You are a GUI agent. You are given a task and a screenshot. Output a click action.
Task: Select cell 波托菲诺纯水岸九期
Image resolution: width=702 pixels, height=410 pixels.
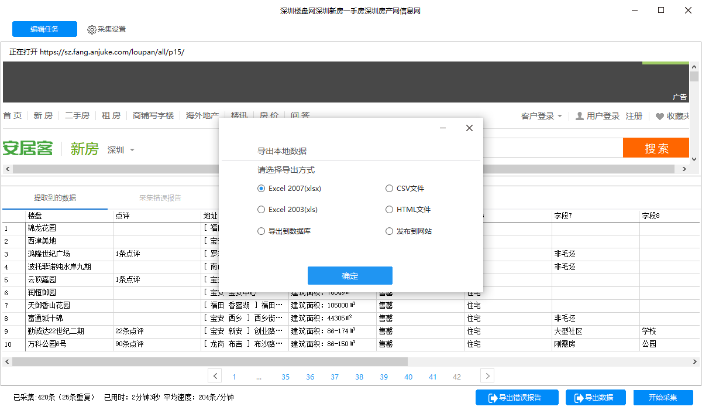(69, 266)
